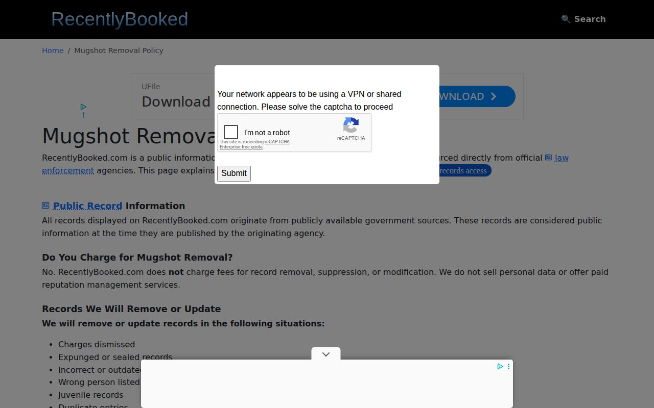Viewport: 654px width, 408px height.
Task: Click the "Do You Charge for Mugshot Removal?" heading
Action: coord(137,258)
